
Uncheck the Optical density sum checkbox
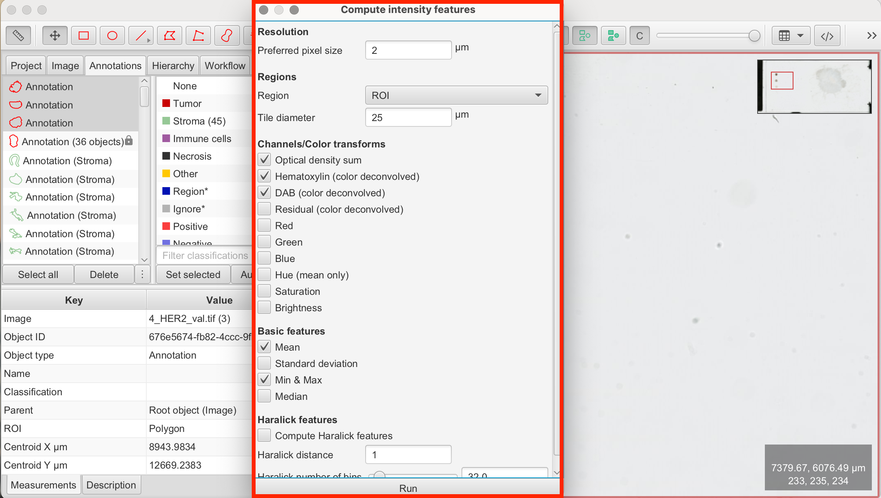click(264, 160)
